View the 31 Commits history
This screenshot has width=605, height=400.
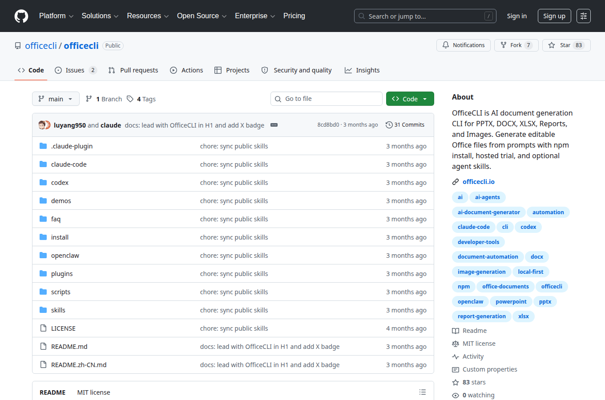click(x=405, y=125)
